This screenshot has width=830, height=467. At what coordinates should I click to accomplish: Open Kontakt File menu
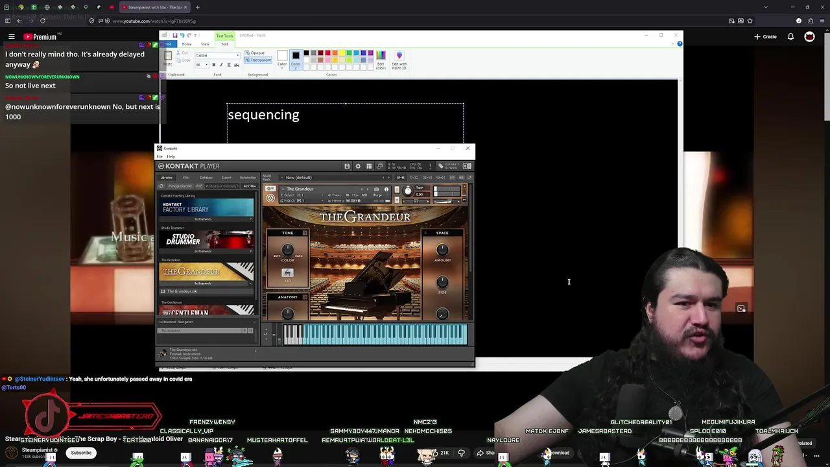tap(160, 156)
